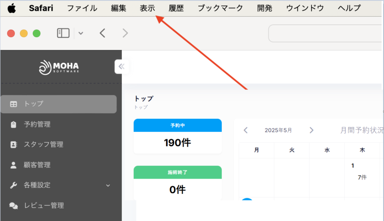
Task: Toggle Safari sidebar panel icon
Action: pyautogui.click(x=63, y=33)
